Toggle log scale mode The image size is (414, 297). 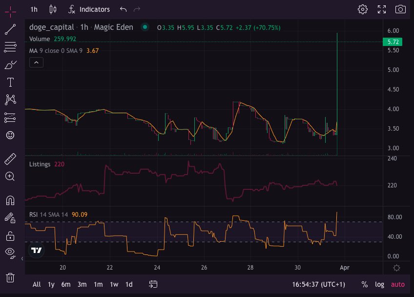point(379,285)
